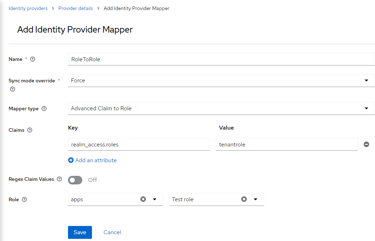Open the help tooltip next to Name
The height and width of the screenshot is (241, 375).
pyautogui.click(x=33, y=59)
